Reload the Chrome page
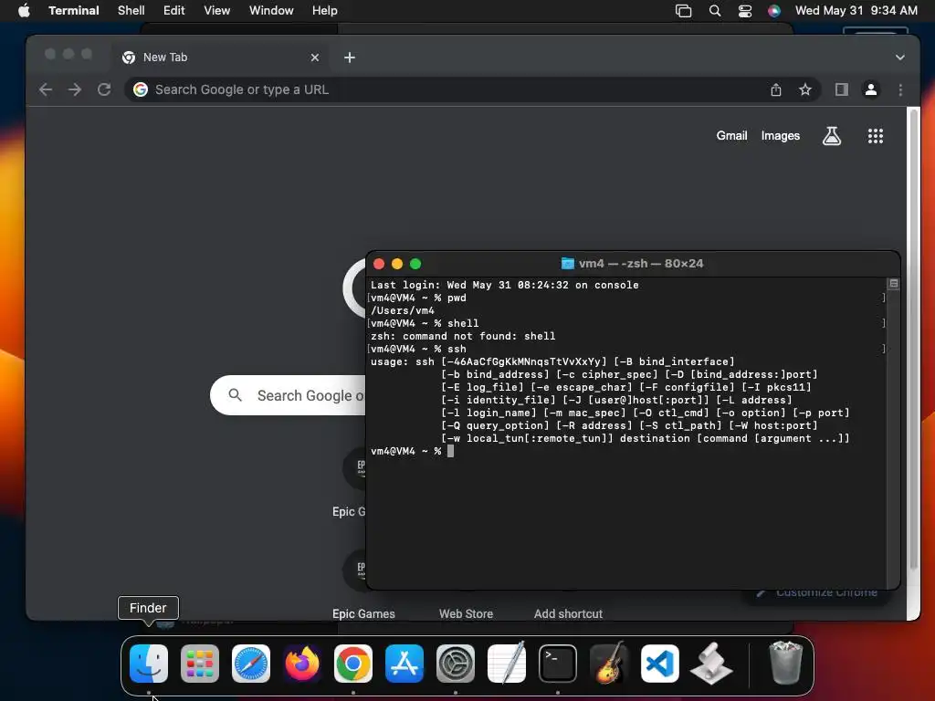 click(104, 89)
